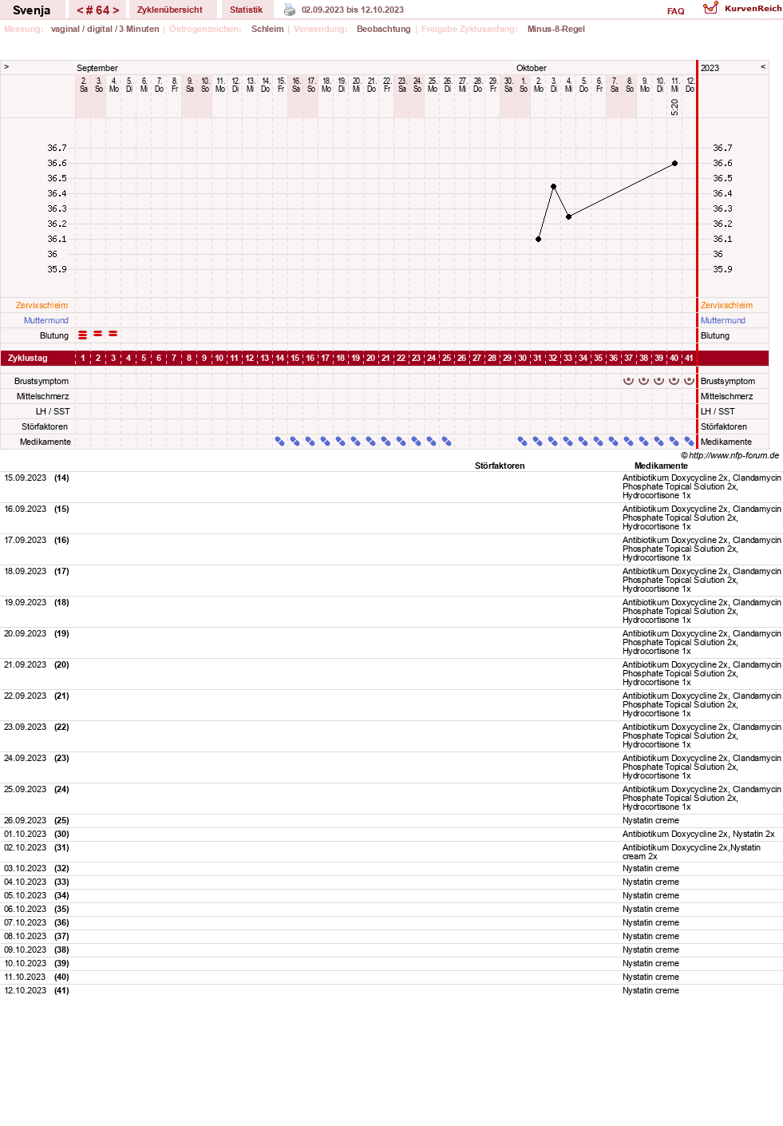Click cycle day 41 in Zyklustag bar

(689, 358)
